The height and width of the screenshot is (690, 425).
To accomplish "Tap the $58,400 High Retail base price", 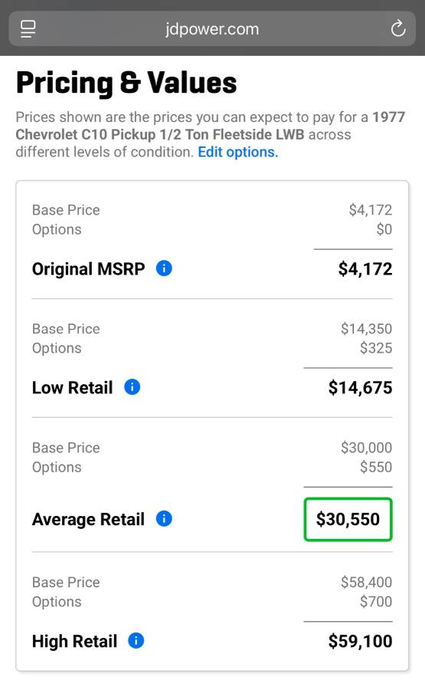I will coord(366,582).
